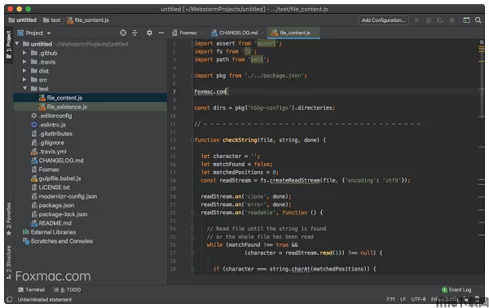Click the Scroll from Source target icon
489x308 pixels.
(x=123, y=33)
